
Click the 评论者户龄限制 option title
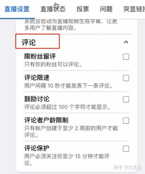(x=46, y=120)
